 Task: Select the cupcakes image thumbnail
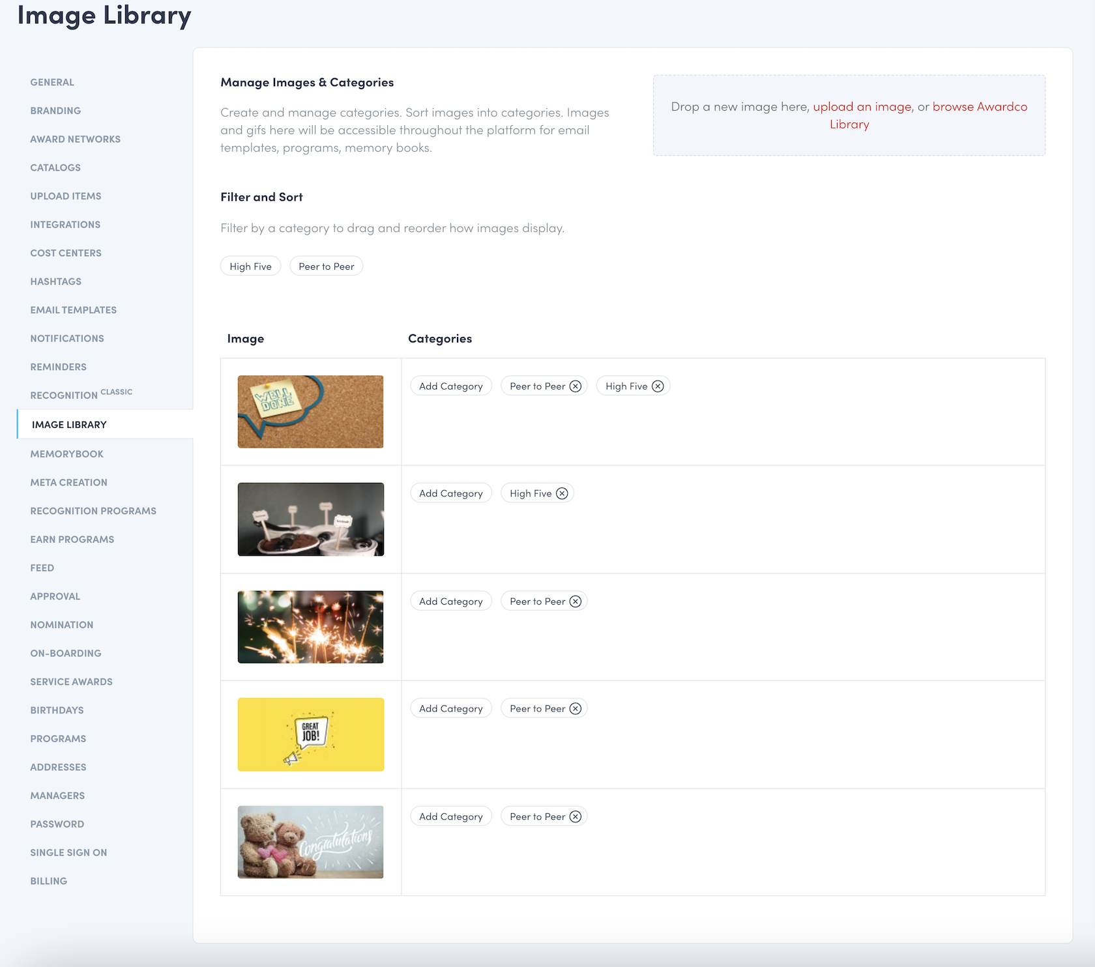coord(310,519)
